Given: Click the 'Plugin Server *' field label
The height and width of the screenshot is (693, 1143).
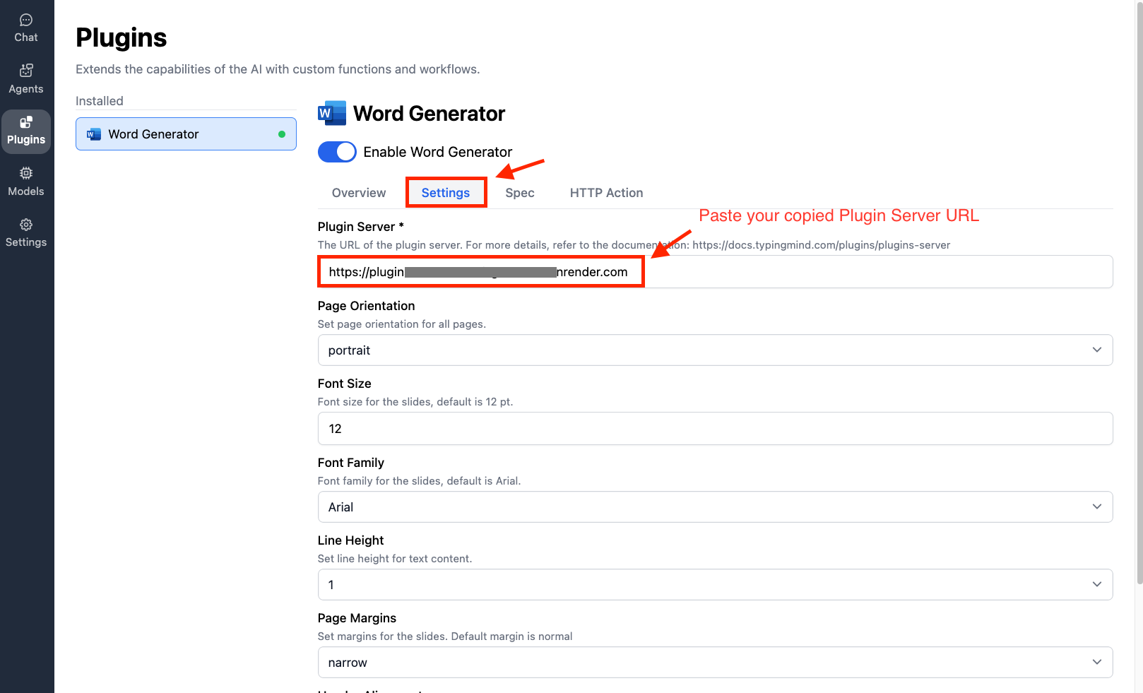Looking at the screenshot, I should [361, 227].
